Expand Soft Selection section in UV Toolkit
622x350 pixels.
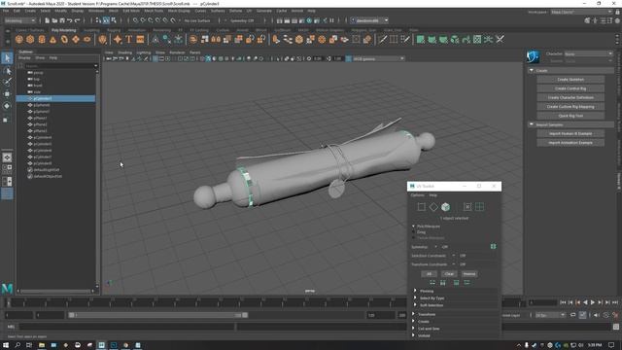coord(455,305)
